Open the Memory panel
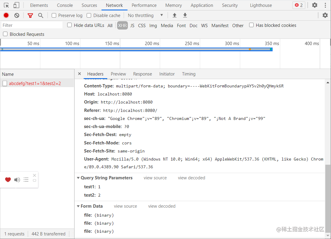The image size is (331, 239). point(174,5)
